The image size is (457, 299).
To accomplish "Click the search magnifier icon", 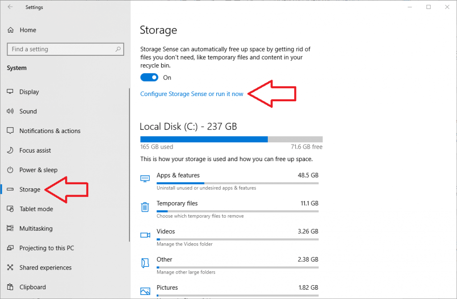I will (118, 49).
